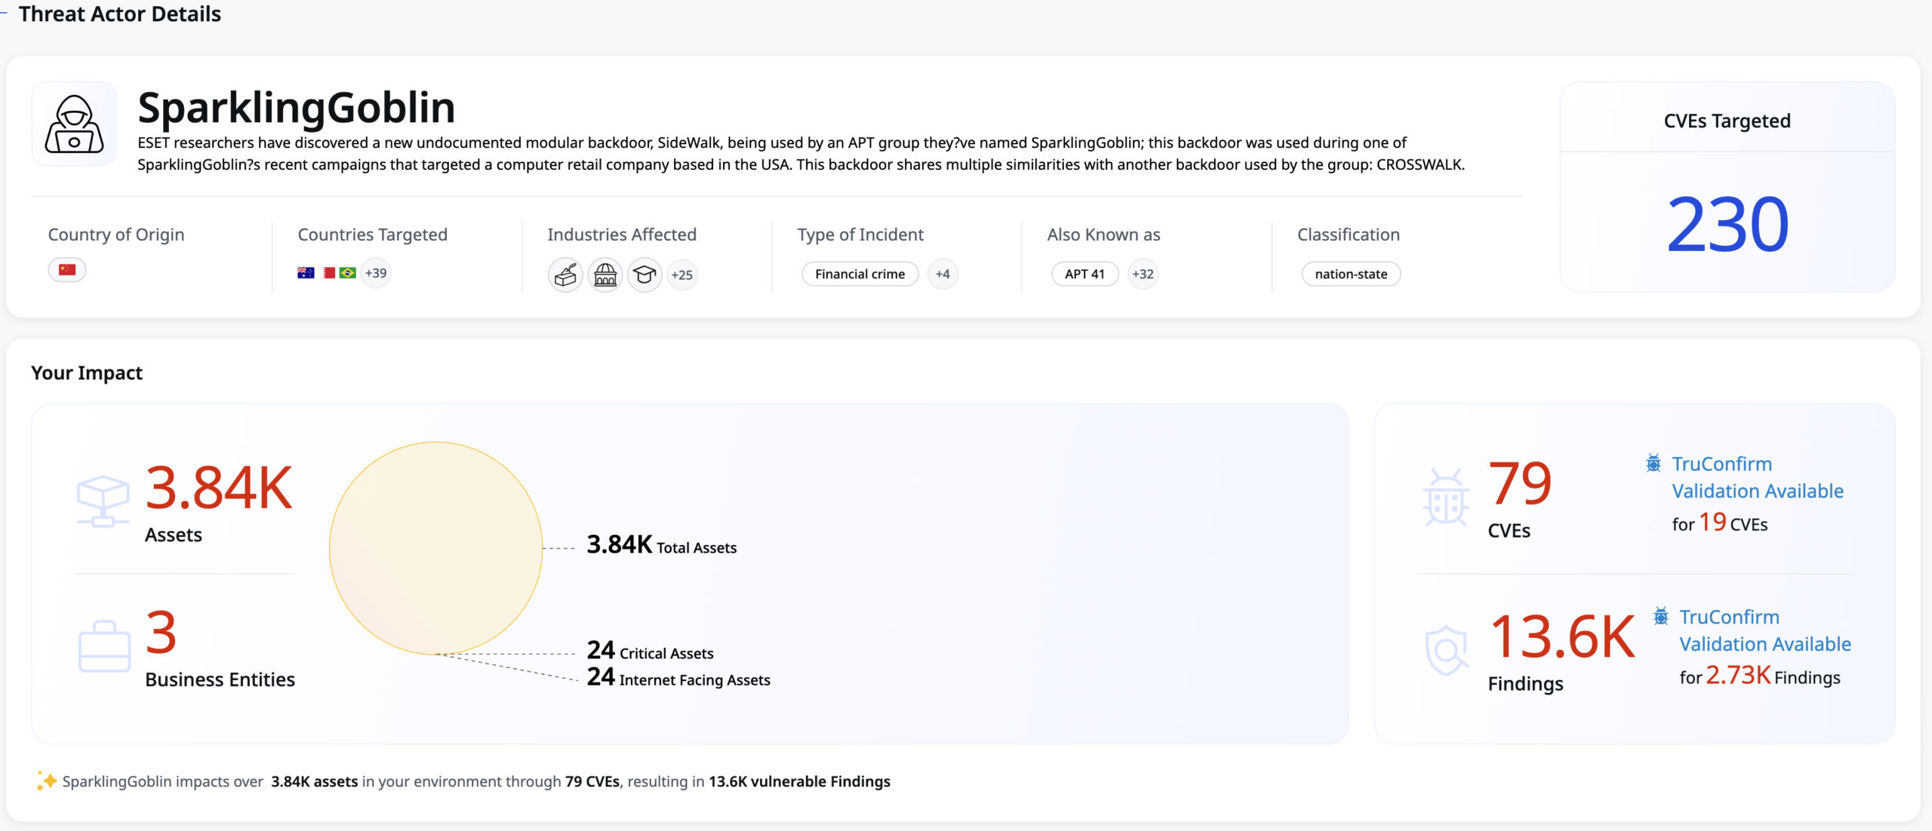Click the government building industry icon
The image size is (1932, 831).
605,275
